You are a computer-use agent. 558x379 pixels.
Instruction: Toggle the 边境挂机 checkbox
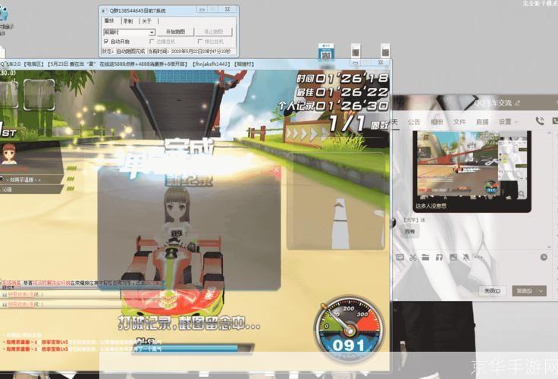tap(152, 42)
